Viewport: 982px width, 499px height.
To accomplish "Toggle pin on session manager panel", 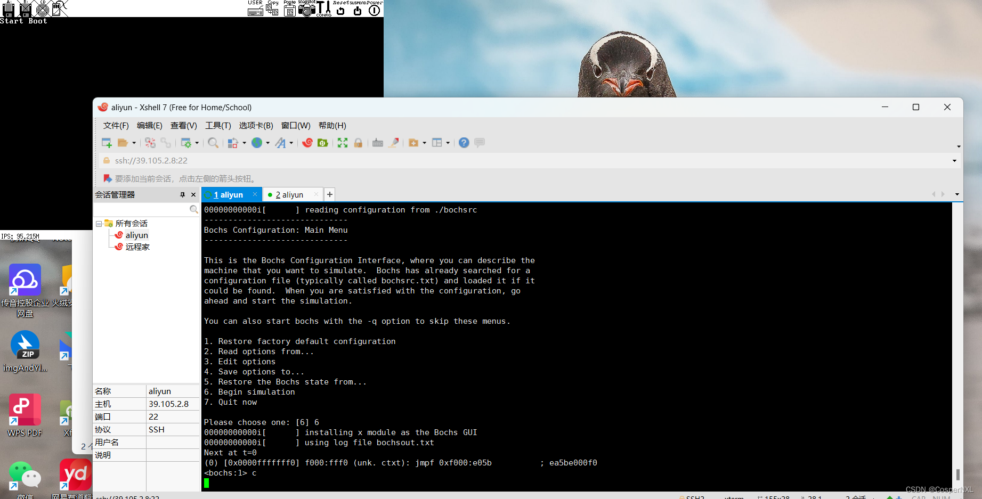I will pos(182,195).
